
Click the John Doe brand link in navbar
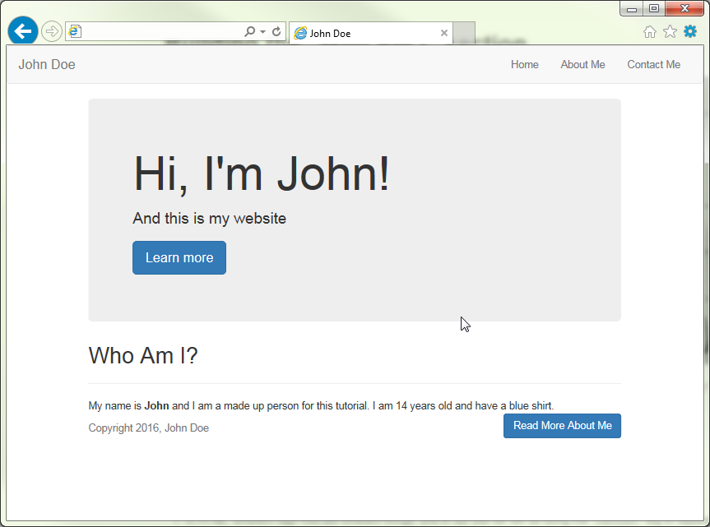47,65
